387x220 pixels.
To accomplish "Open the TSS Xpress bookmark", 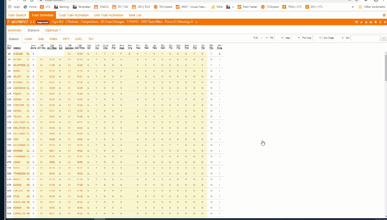I will click(163, 7).
